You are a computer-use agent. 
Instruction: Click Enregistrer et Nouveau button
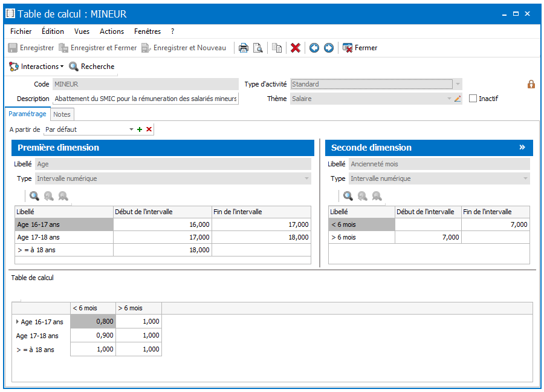click(x=184, y=48)
